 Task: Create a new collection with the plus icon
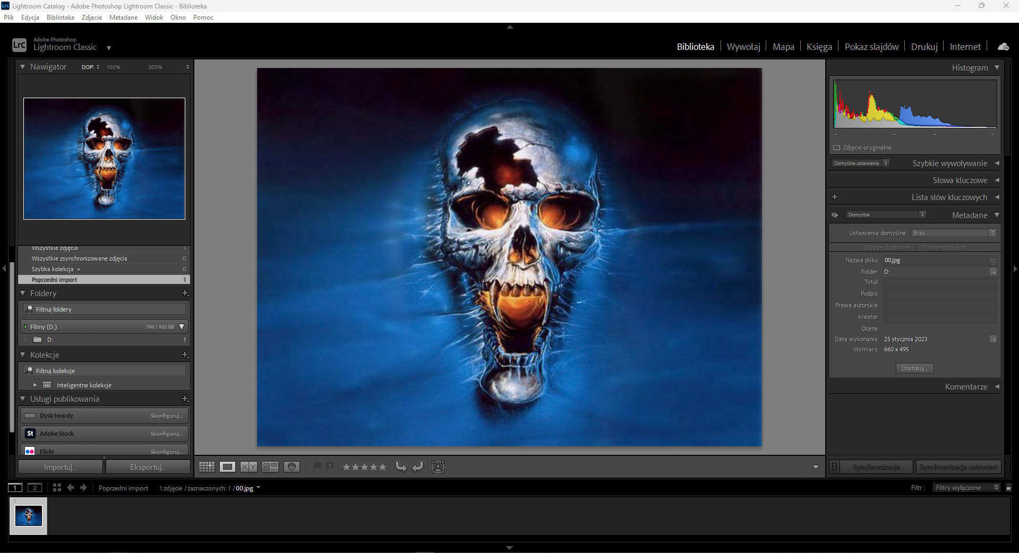pyautogui.click(x=185, y=355)
